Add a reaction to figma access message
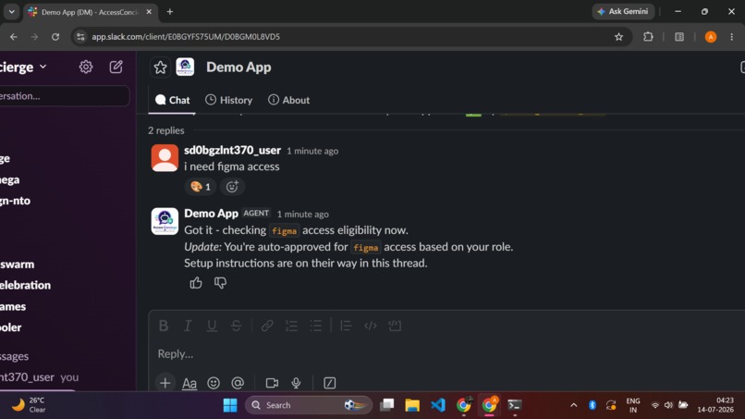 pos(232,187)
